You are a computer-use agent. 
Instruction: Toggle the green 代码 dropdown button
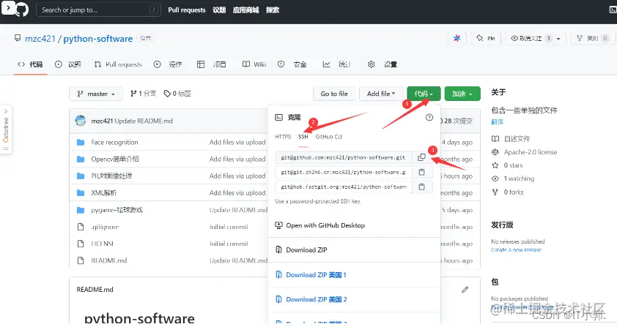click(424, 94)
